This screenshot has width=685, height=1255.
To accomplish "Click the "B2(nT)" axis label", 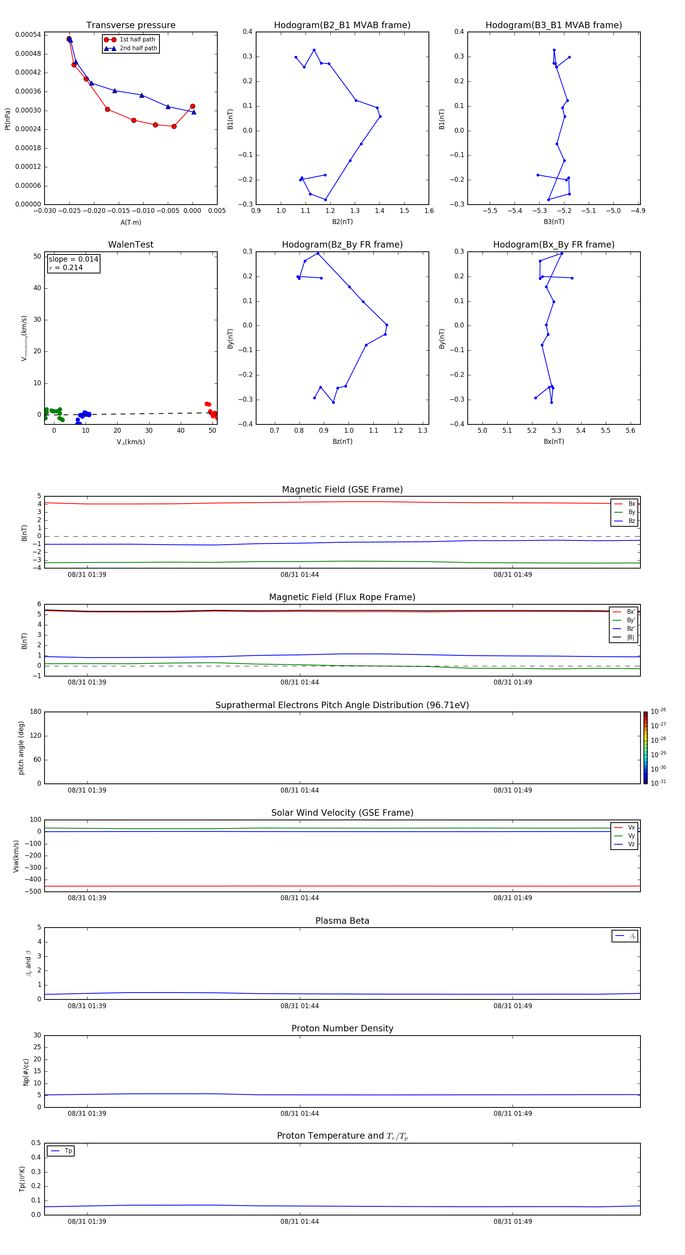I will (x=342, y=222).
